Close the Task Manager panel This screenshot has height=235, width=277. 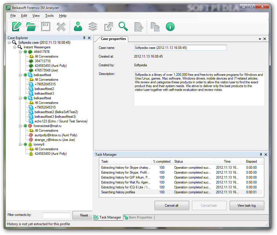click(266, 155)
